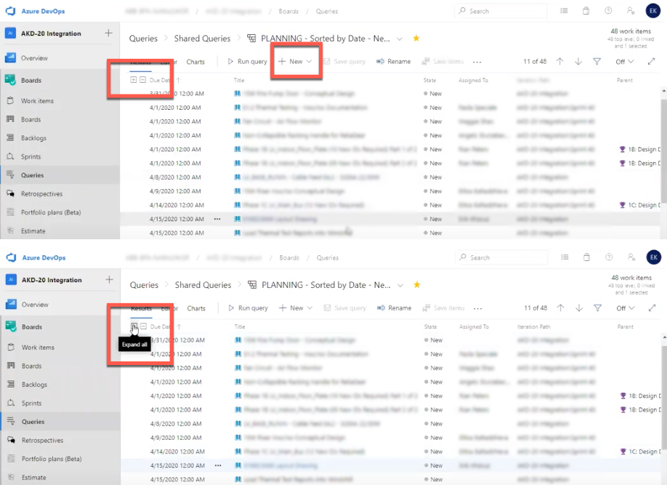Viewport: 667px width, 485px height.
Task: Click the Queries breadcrumb link in lower screenshot
Action: click(144, 285)
